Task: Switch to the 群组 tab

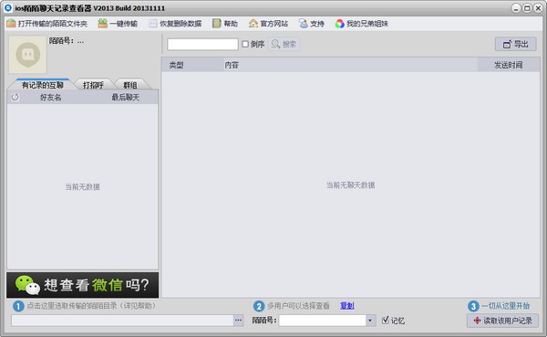Action: pos(130,85)
